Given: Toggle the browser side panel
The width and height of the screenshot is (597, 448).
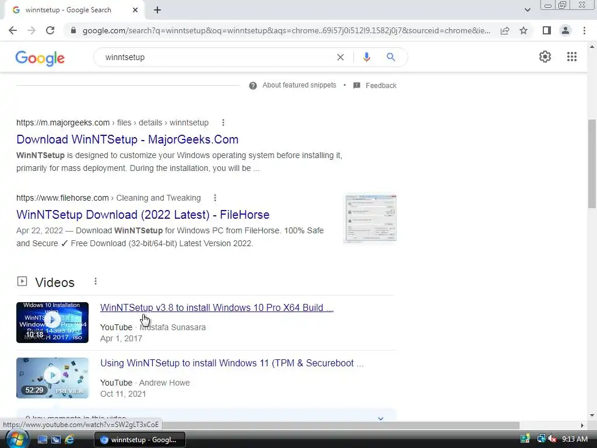Looking at the screenshot, I should (547, 30).
